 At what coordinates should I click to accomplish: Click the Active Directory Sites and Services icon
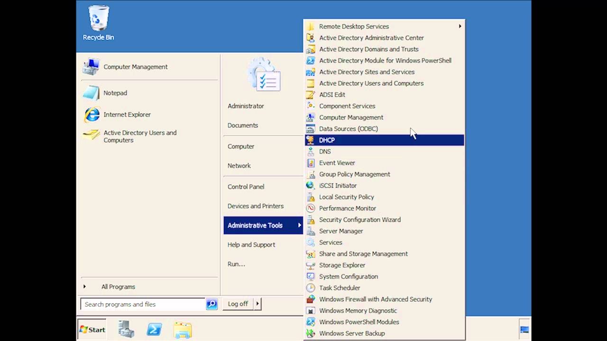[310, 72]
